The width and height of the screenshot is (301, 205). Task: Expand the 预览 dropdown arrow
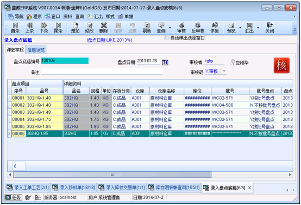(240, 28)
